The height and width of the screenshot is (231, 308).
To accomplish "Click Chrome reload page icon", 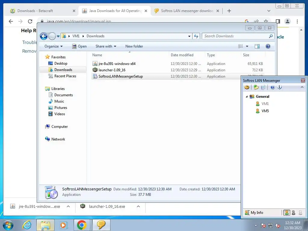I will (x=30, y=21).
